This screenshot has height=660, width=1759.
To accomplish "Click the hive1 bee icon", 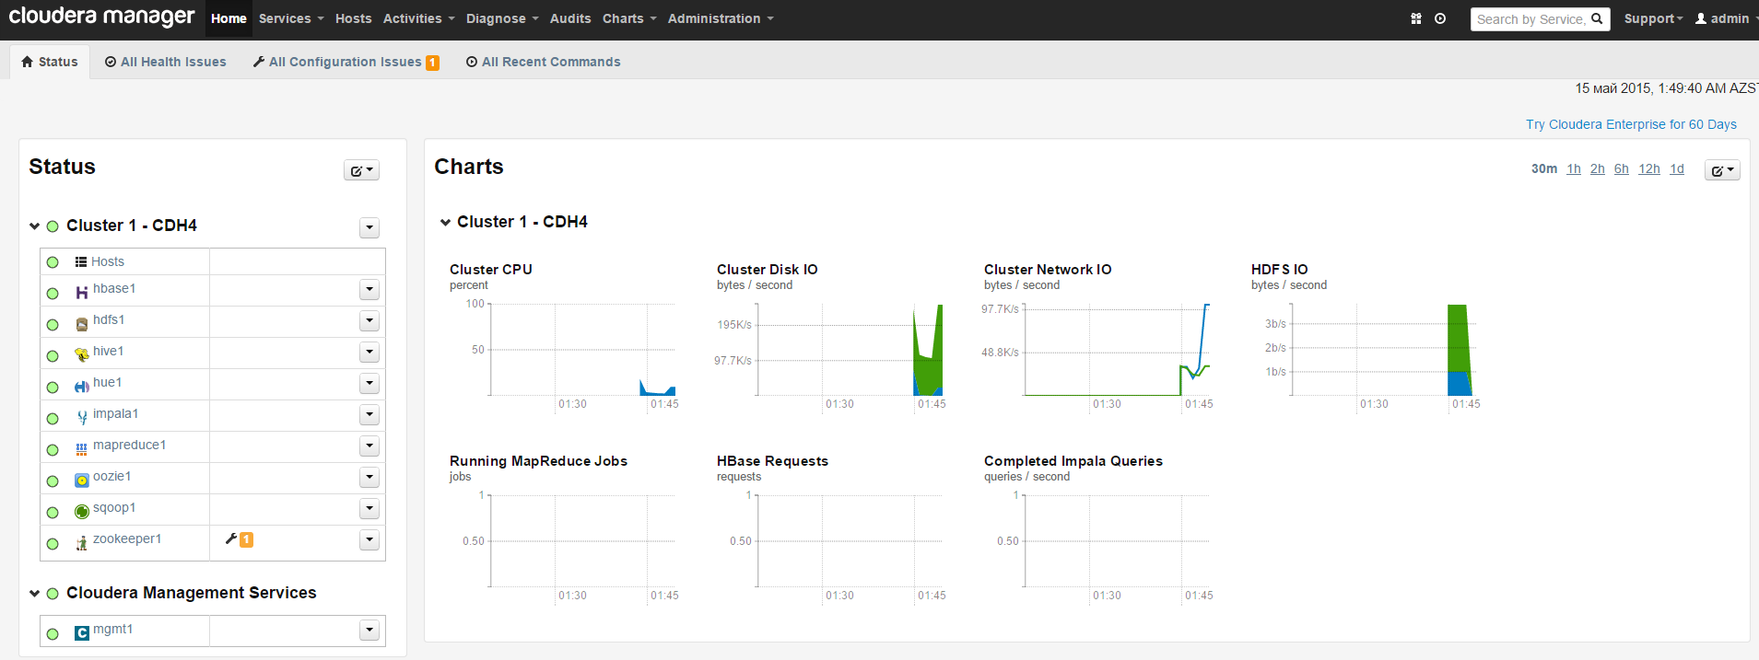I will tap(82, 354).
